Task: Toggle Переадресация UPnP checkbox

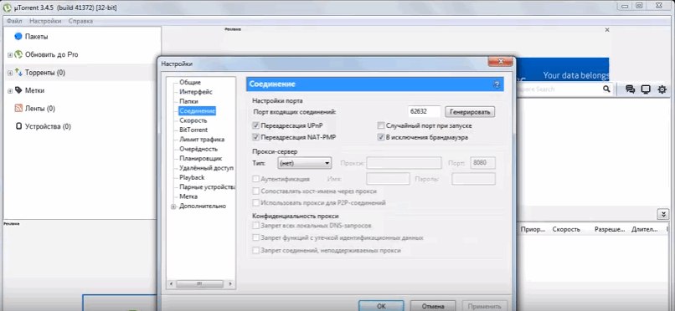Action: coord(255,126)
